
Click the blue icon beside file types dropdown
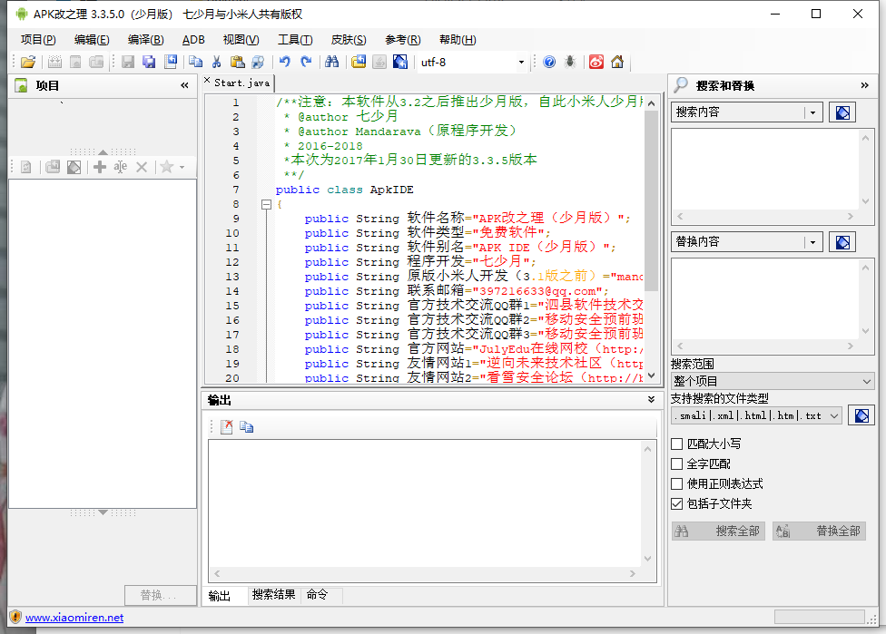[861, 416]
